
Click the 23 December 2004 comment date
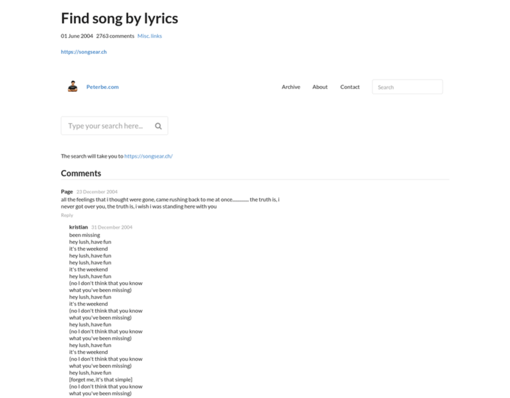[97, 192]
